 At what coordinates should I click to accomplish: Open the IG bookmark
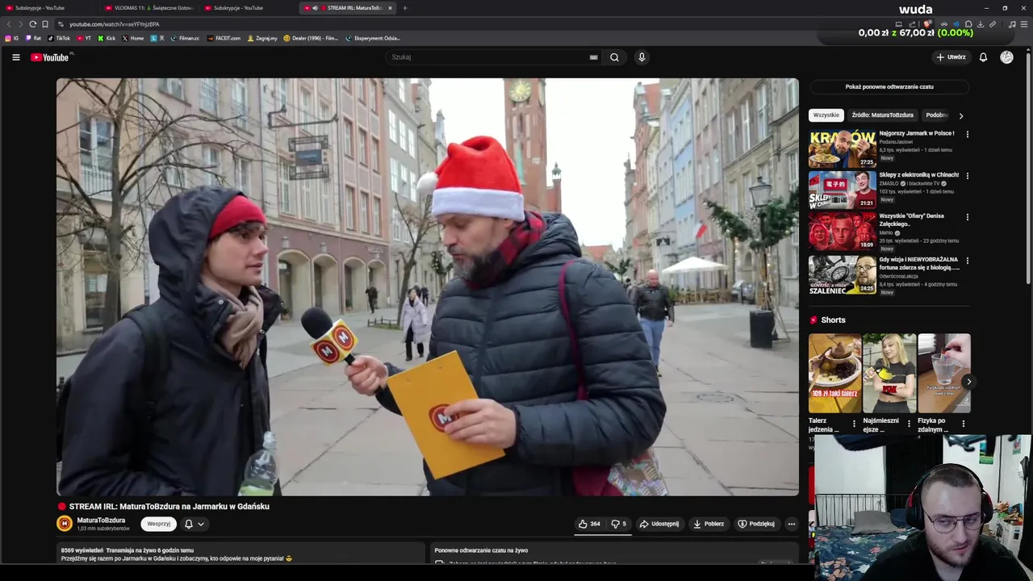click(12, 38)
